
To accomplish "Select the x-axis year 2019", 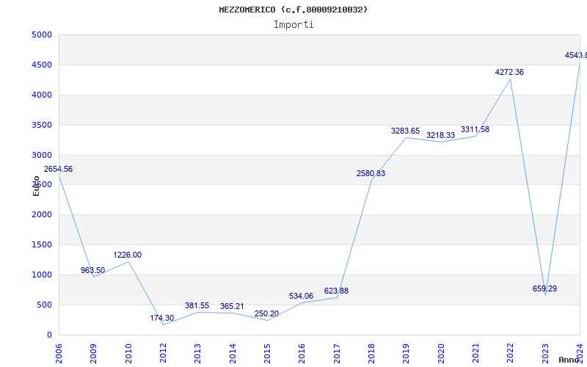I will pos(406,354).
